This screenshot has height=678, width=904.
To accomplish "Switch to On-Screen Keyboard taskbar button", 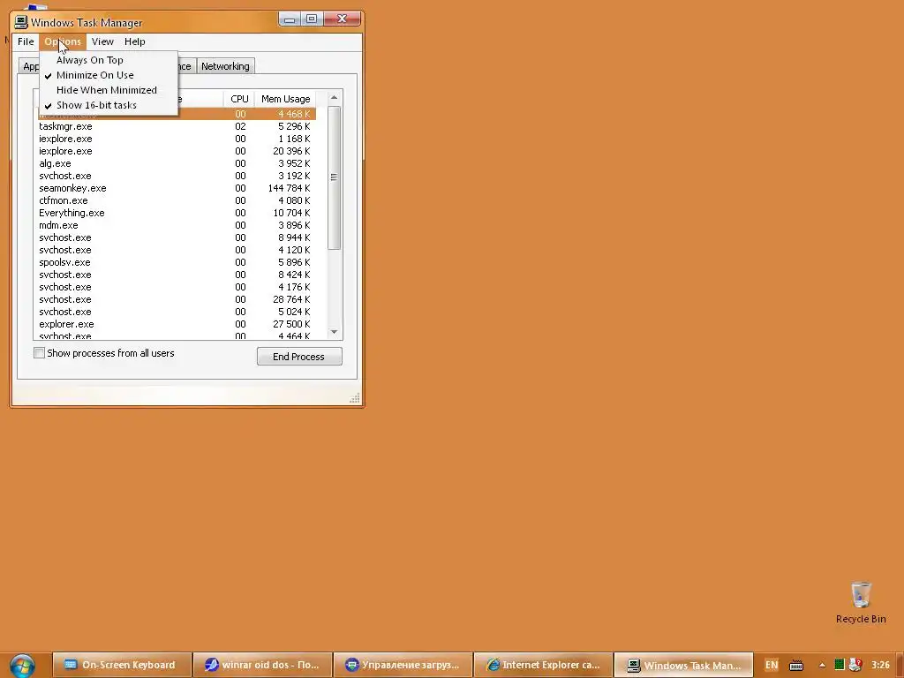I will pos(122,665).
